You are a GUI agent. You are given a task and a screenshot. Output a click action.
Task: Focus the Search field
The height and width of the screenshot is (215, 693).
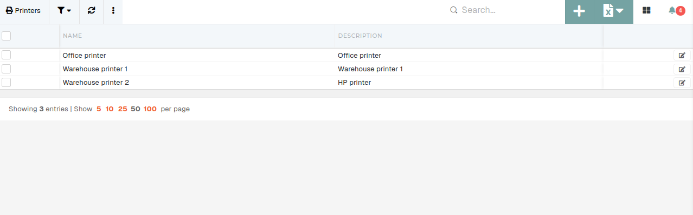[504, 10]
